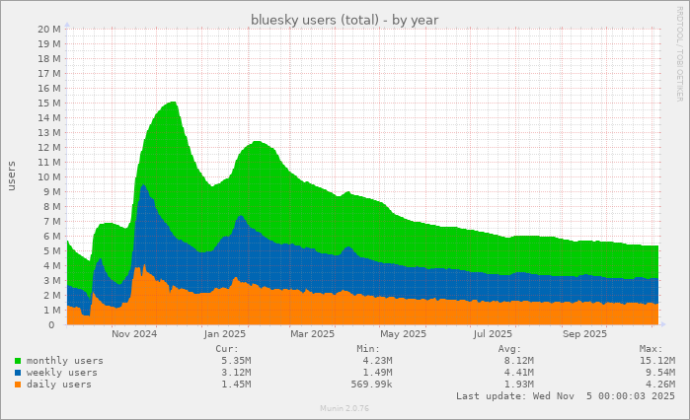
Task: Click the 'Munin 2.0.76' version text
Action: click(345, 408)
